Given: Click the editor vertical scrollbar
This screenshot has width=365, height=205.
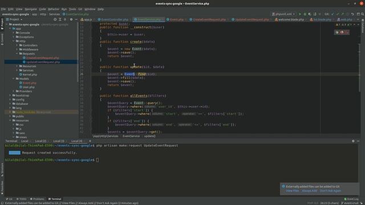Looking at the screenshot, I should (359, 67).
